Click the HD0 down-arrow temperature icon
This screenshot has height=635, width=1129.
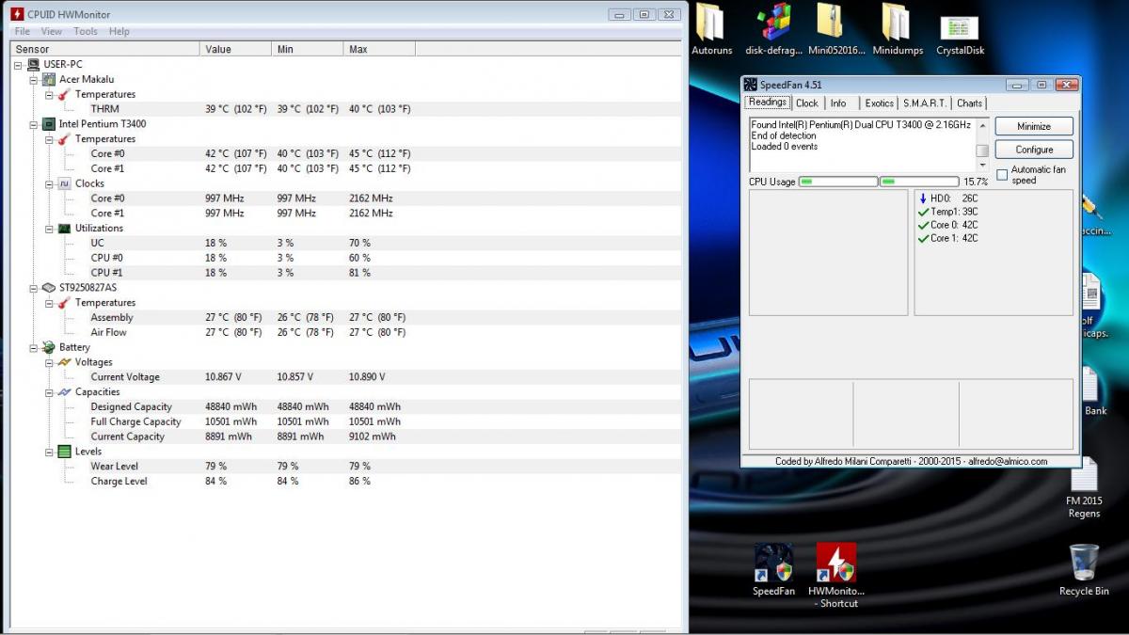coord(923,198)
